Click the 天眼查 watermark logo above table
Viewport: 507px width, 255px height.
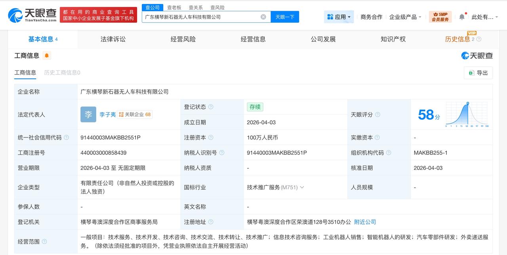pos(477,56)
